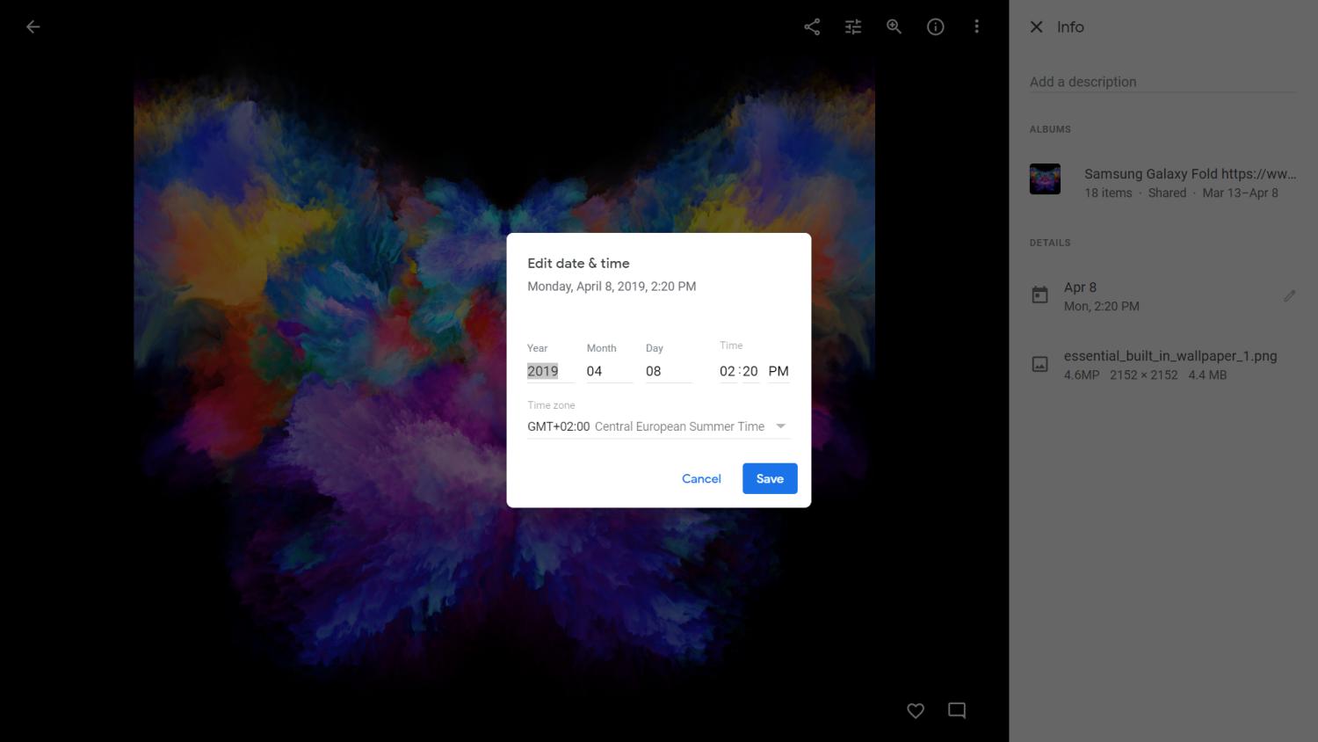Open the share icon menu

click(x=812, y=26)
